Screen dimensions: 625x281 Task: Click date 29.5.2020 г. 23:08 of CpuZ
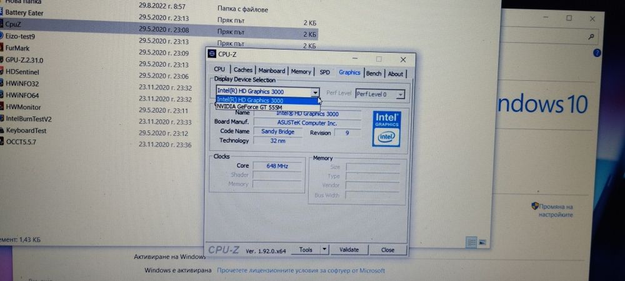pyautogui.click(x=164, y=30)
